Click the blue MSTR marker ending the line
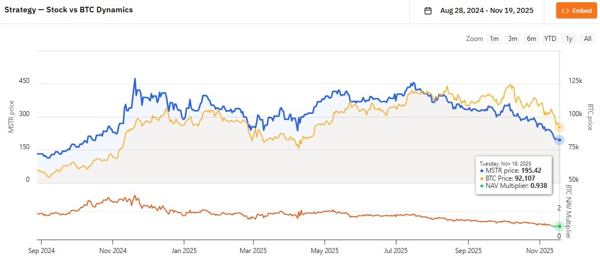The width and height of the screenshot is (600, 262). [x=560, y=140]
